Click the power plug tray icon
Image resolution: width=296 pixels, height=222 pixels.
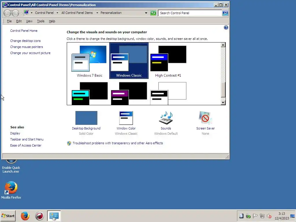coord(248,216)
